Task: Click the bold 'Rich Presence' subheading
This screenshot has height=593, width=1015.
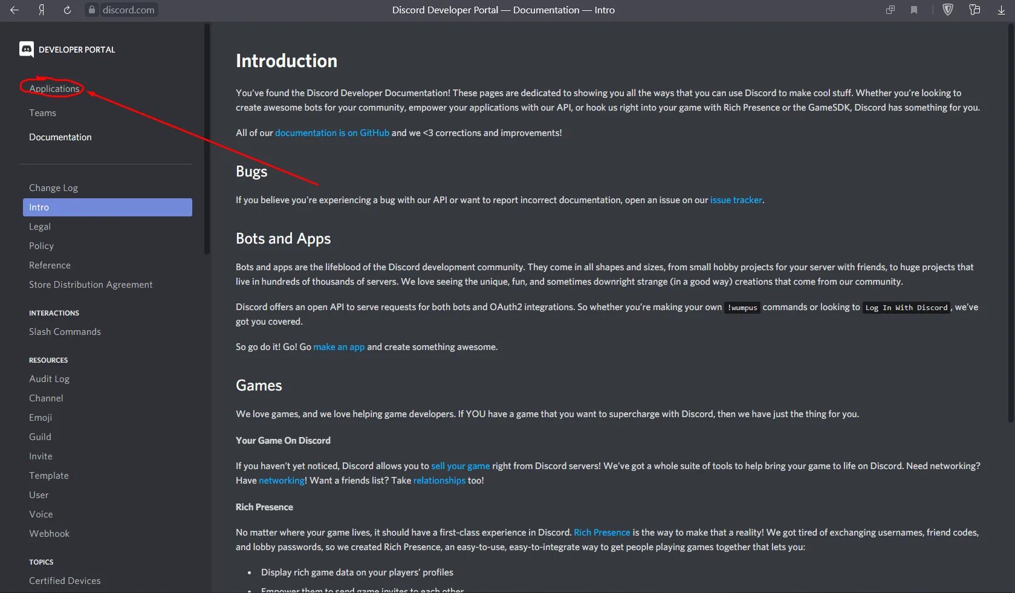Action: click(x=264, y=507)
